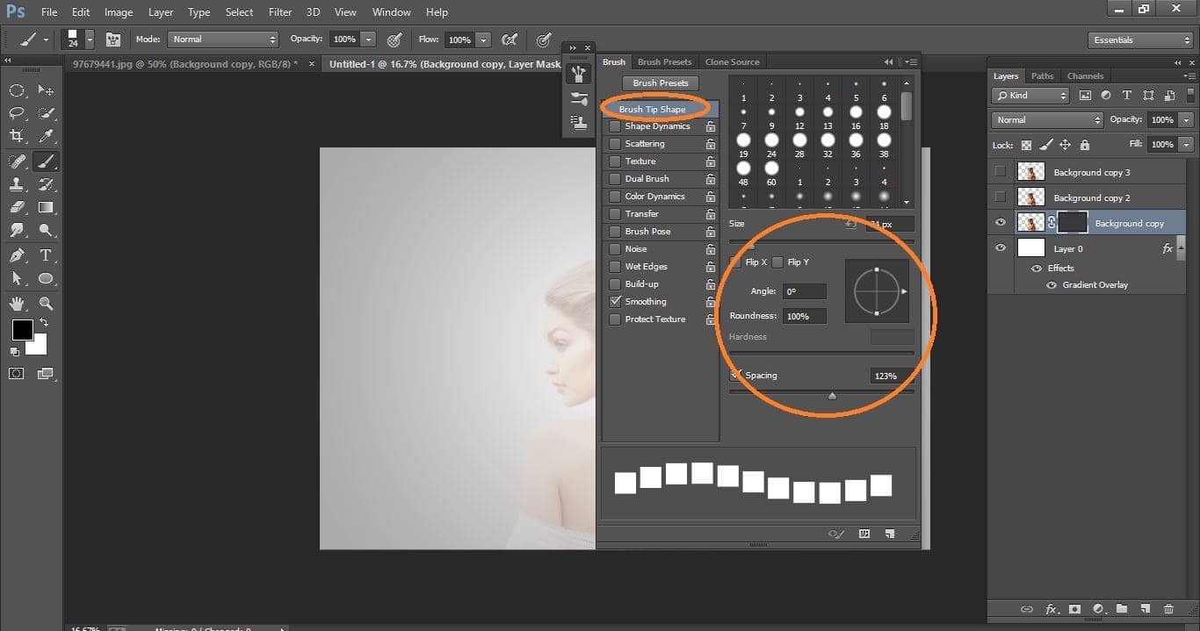Open the Filter menu
This screenshot has width=1200, height=631.
279,11
